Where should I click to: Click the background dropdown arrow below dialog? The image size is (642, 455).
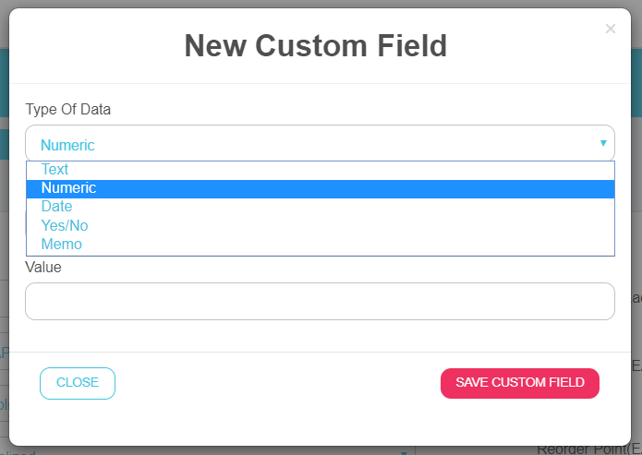[x=404, y=451]
